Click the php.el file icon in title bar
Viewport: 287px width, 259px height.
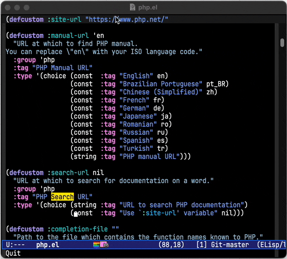click(x=132, y=7)
